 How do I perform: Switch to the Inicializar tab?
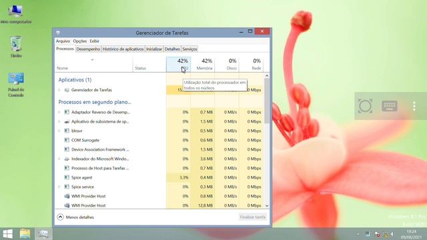pyautogui.click(x=154, y=49)
